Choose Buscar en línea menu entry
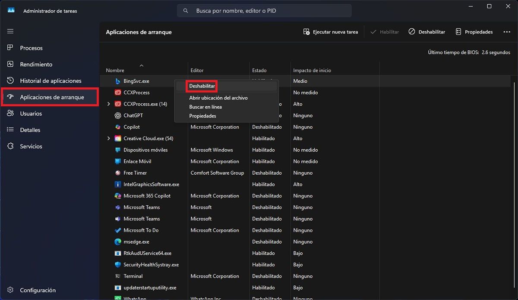The height and width of the screenshot is (300, 518). [x=205, y=107]
